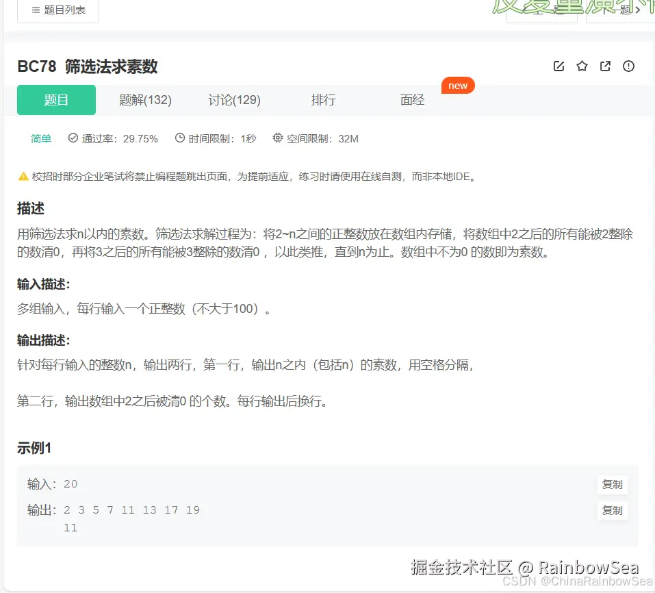Click the next-question chevron top right
The height and width of the screenshot is (593, 655).
pos(637,10)
